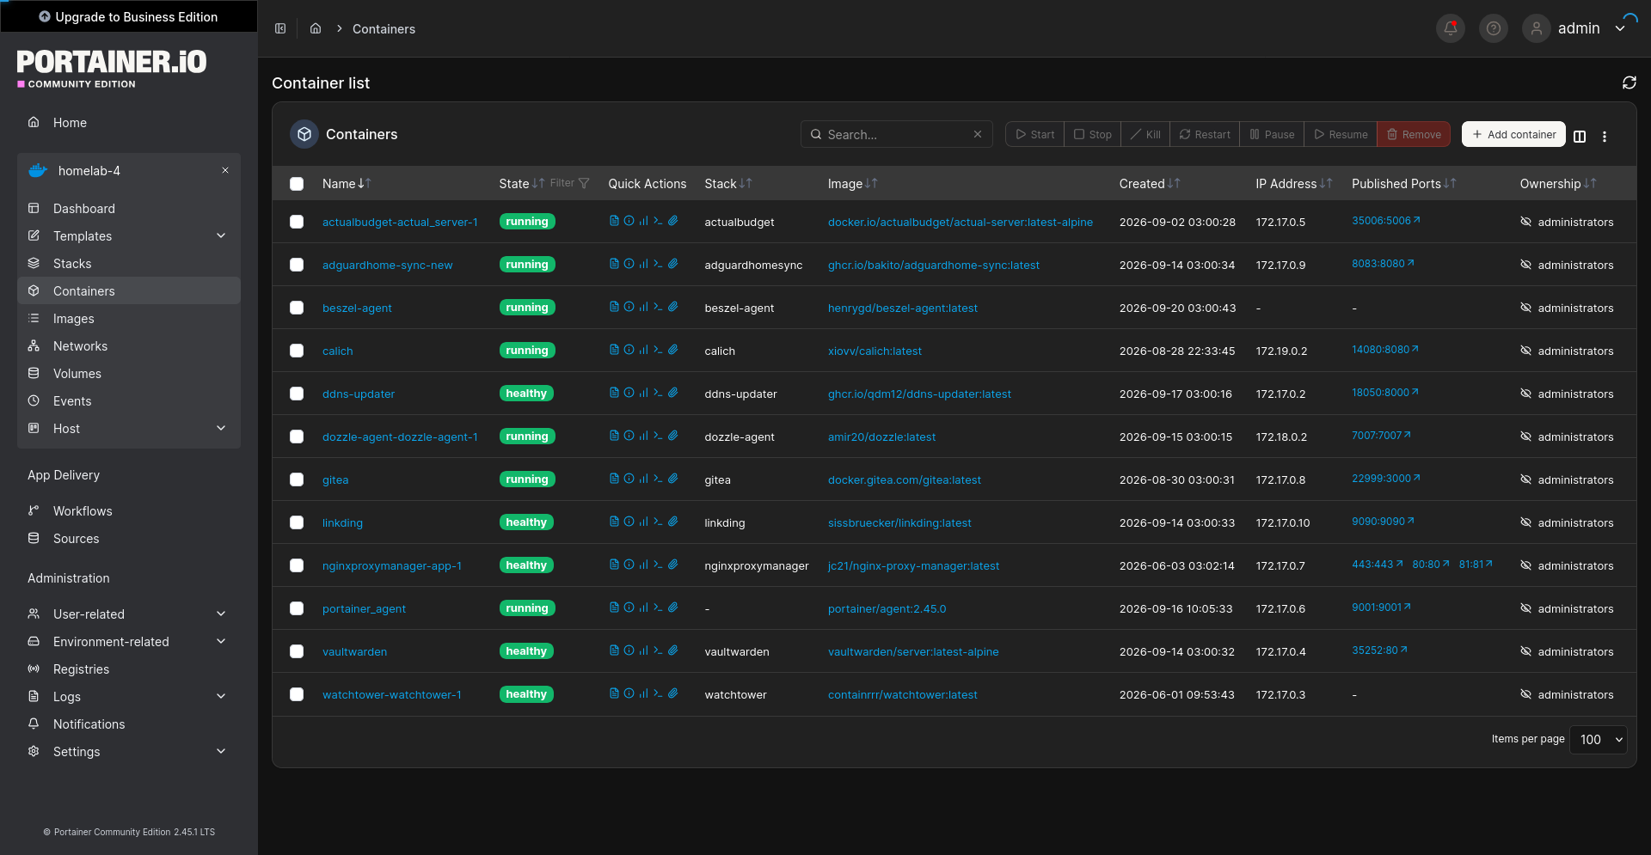Attach to the linkding container

(673, 522)
